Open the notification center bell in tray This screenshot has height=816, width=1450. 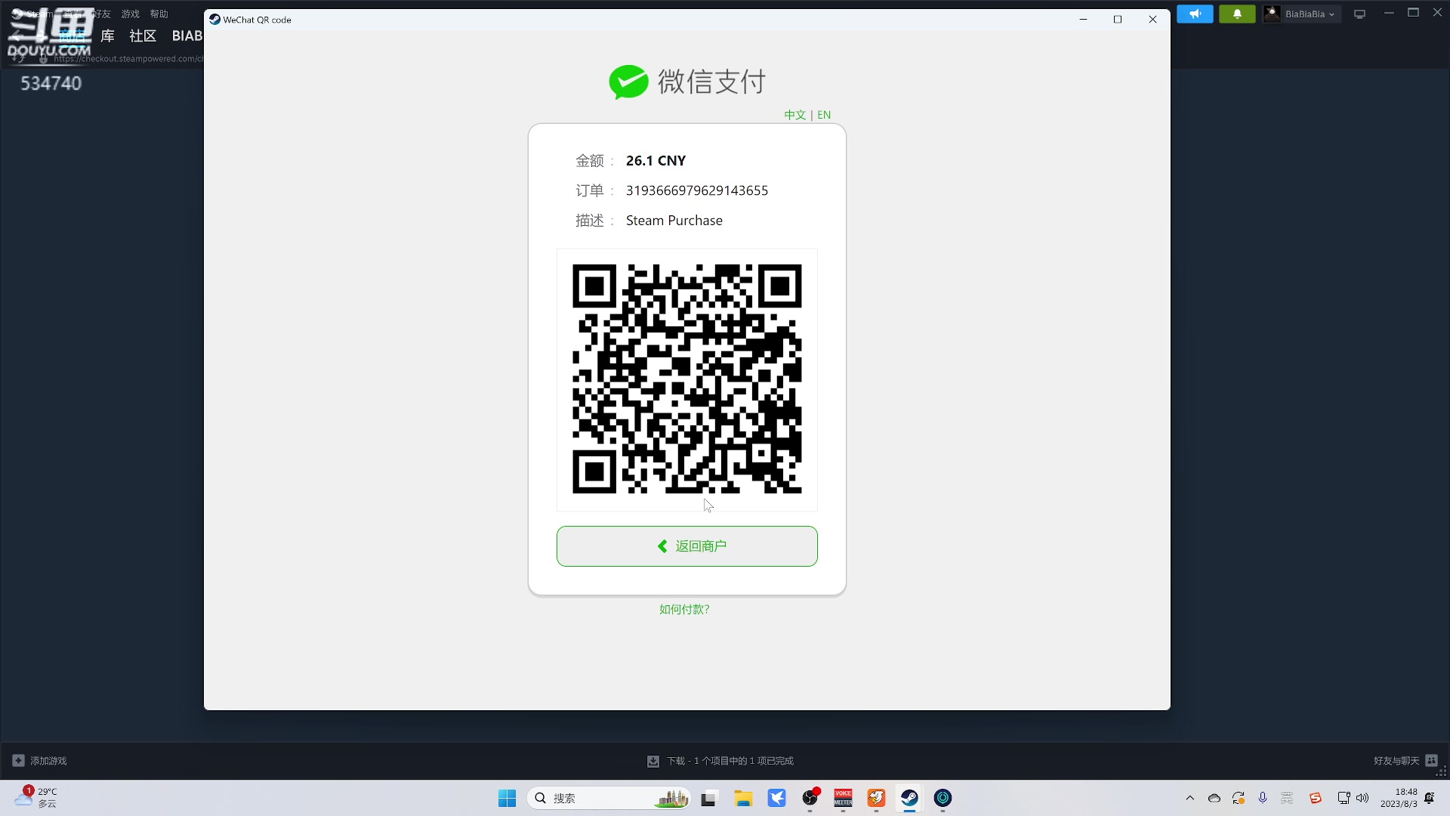point(1430,798)
